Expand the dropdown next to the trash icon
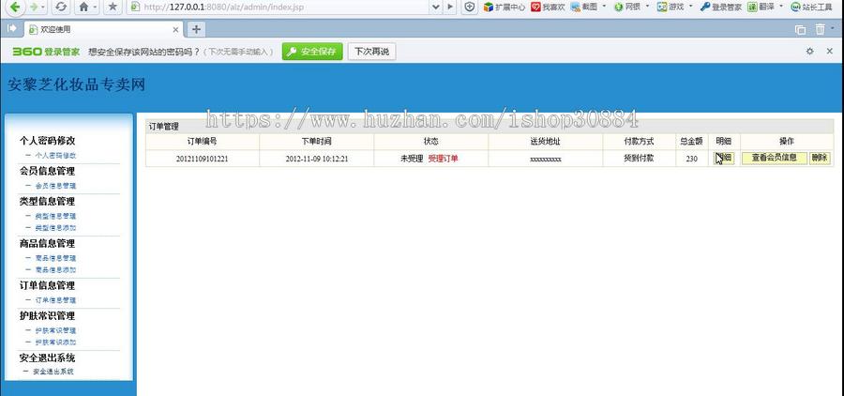The height and width of the screenshot is (396, 844). [x=832, y=28]
